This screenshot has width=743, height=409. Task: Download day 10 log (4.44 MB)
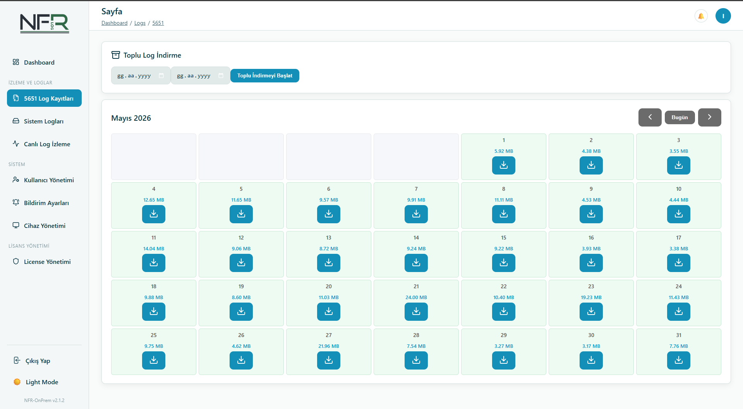coord(678,214)
